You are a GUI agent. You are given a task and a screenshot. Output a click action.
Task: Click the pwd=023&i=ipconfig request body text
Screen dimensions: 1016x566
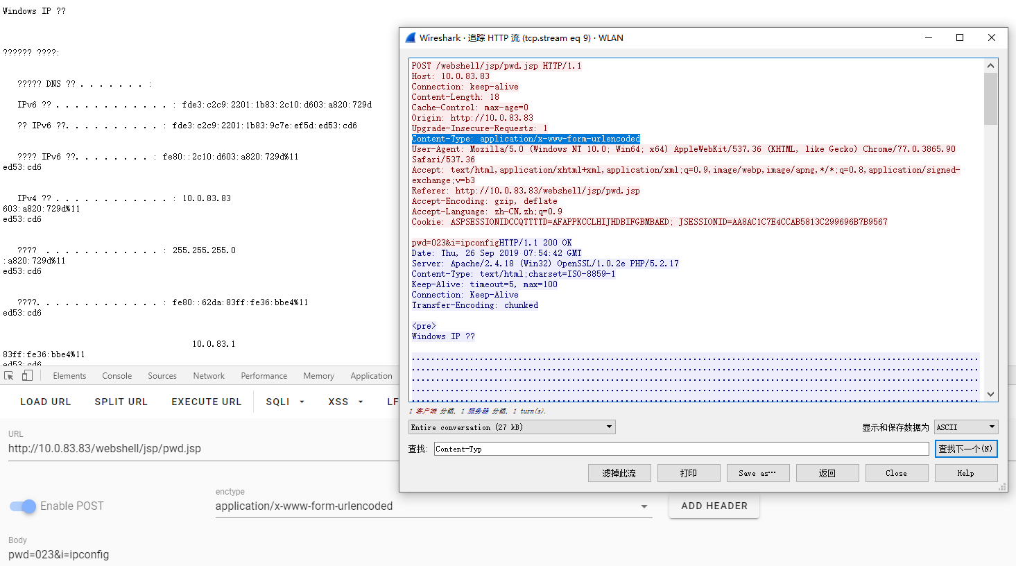(455, 243)
